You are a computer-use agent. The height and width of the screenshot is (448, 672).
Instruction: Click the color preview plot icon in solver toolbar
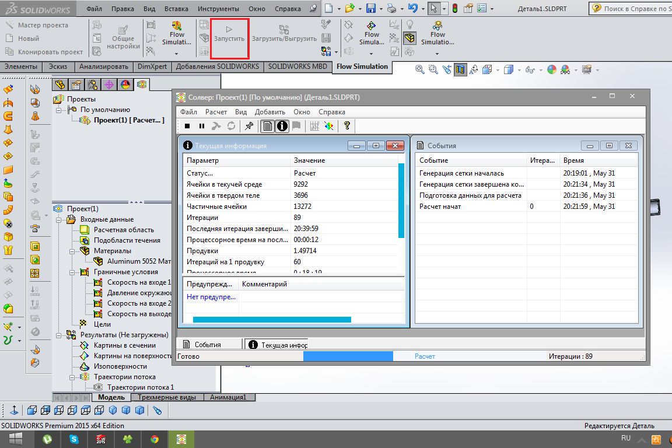pos(329,126)
